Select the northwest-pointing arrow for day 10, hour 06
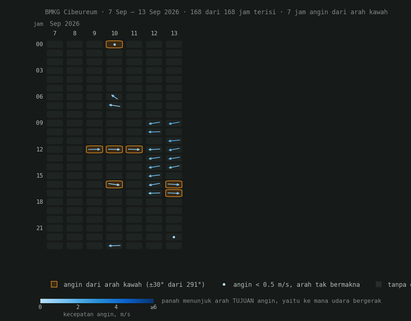Image resolution: width=411 pixels, height=321 pixels. (x=114, y=97)
